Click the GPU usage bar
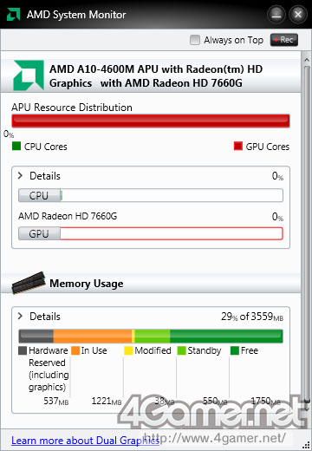 click(x=151, y=233)
